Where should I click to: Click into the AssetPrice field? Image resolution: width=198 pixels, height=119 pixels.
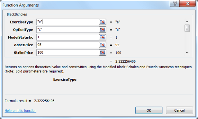pyautogui.click(x=68, y=45)
